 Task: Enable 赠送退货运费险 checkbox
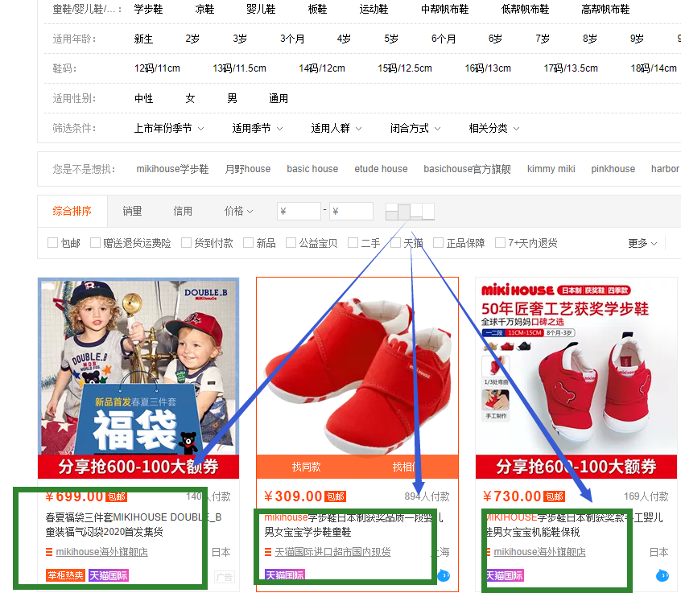coord(95,243)
